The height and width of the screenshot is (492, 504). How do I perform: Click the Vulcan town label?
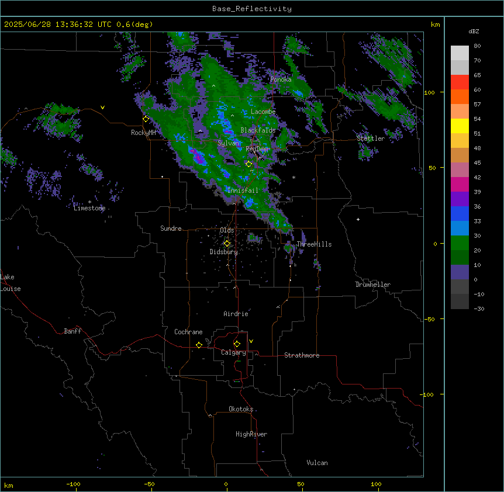pos(317,463)
